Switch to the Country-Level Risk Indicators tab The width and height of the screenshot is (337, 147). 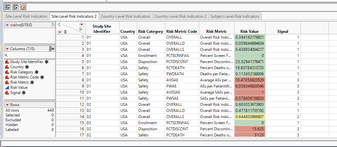[125, 16]
